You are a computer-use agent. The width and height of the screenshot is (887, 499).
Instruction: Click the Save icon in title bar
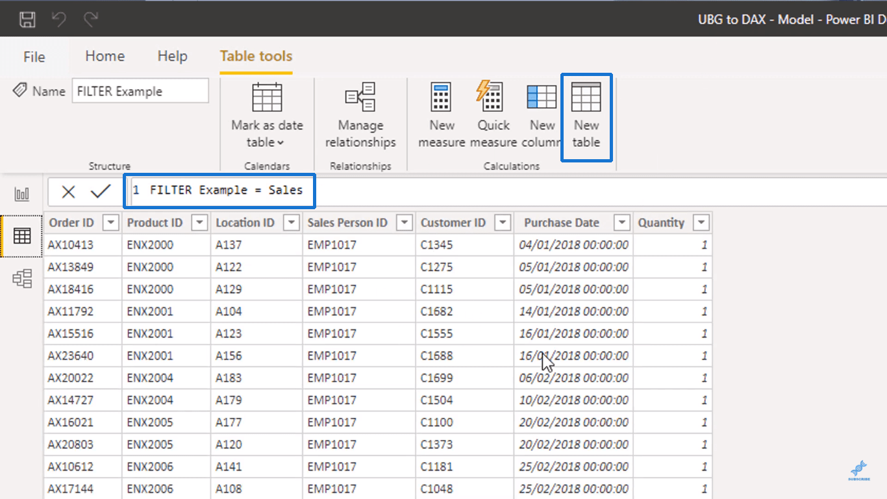coord(27,19)
